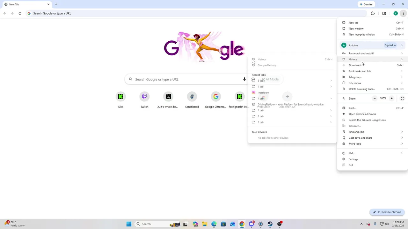Open File Explorer from the taskbar
408x229 pixels.
coord(204,224)
